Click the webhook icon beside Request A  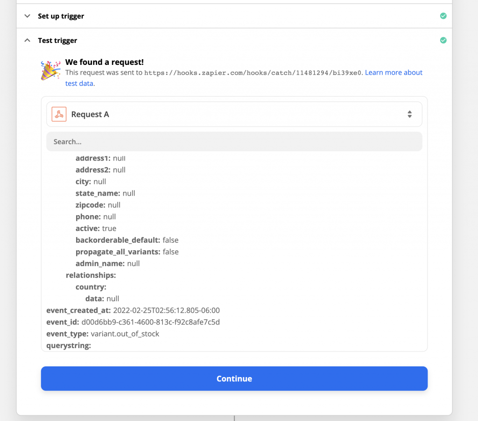(x=59, y=114)
